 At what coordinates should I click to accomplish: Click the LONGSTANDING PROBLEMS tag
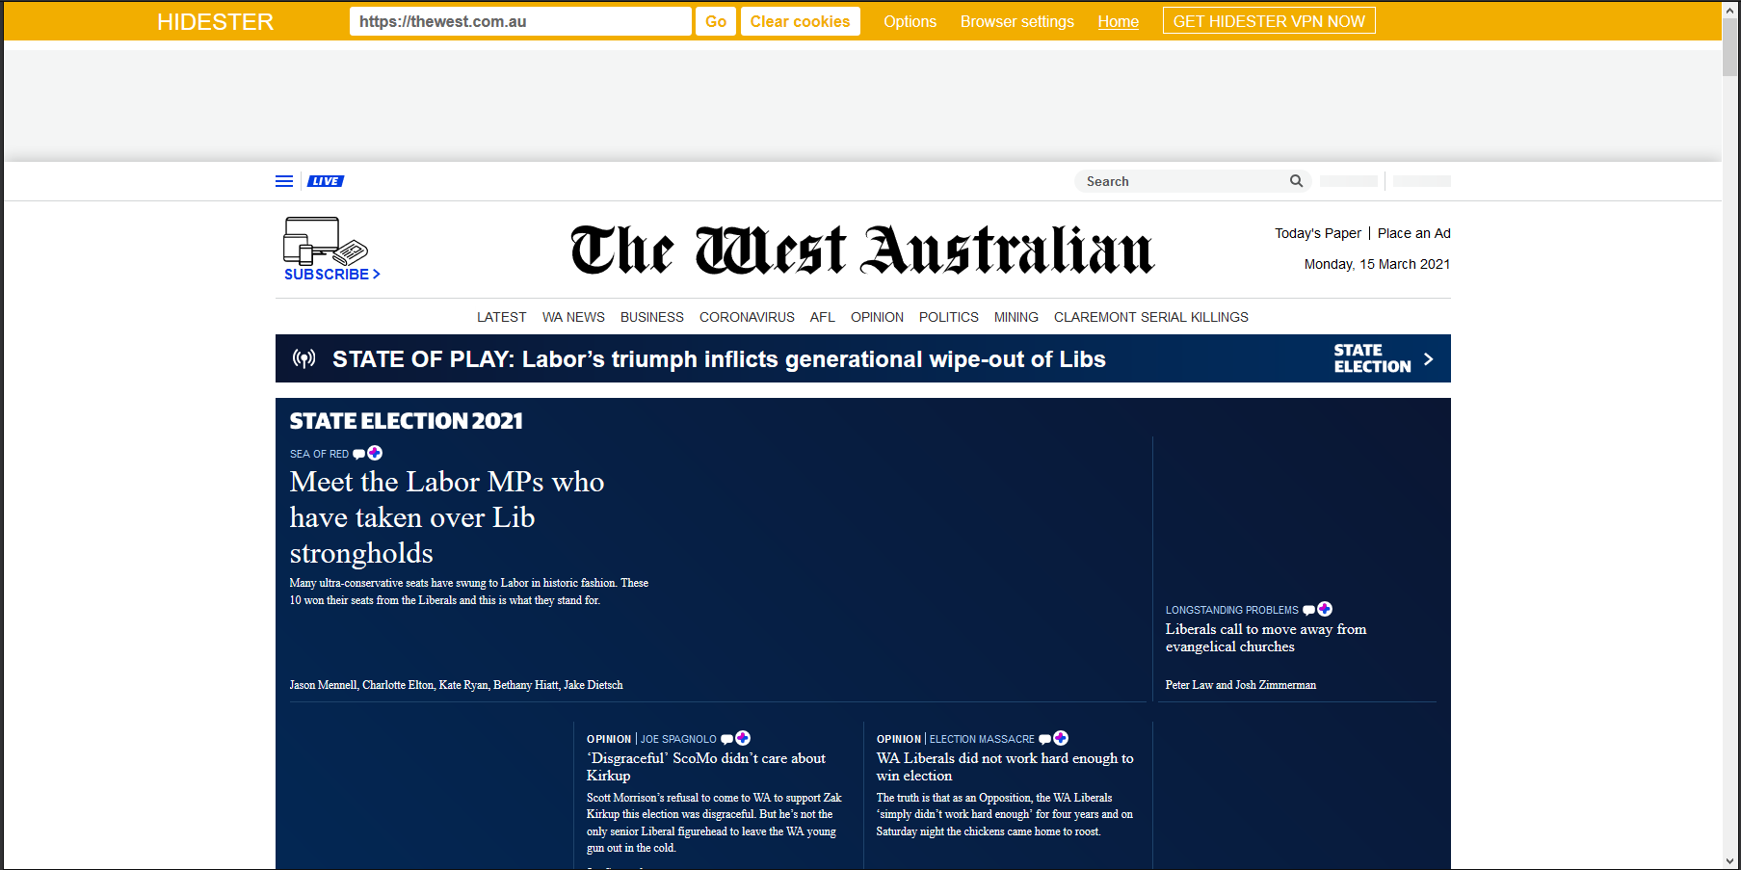pos(1231,610)
